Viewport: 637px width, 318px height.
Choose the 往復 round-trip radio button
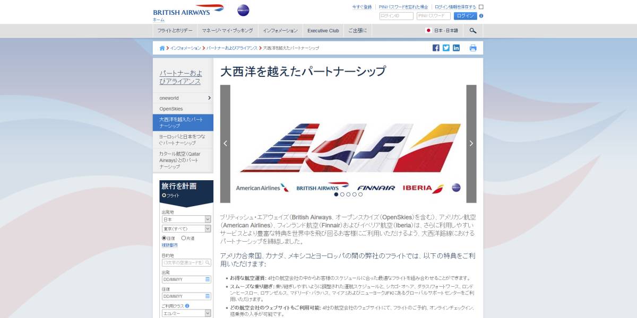click(164, 238)
